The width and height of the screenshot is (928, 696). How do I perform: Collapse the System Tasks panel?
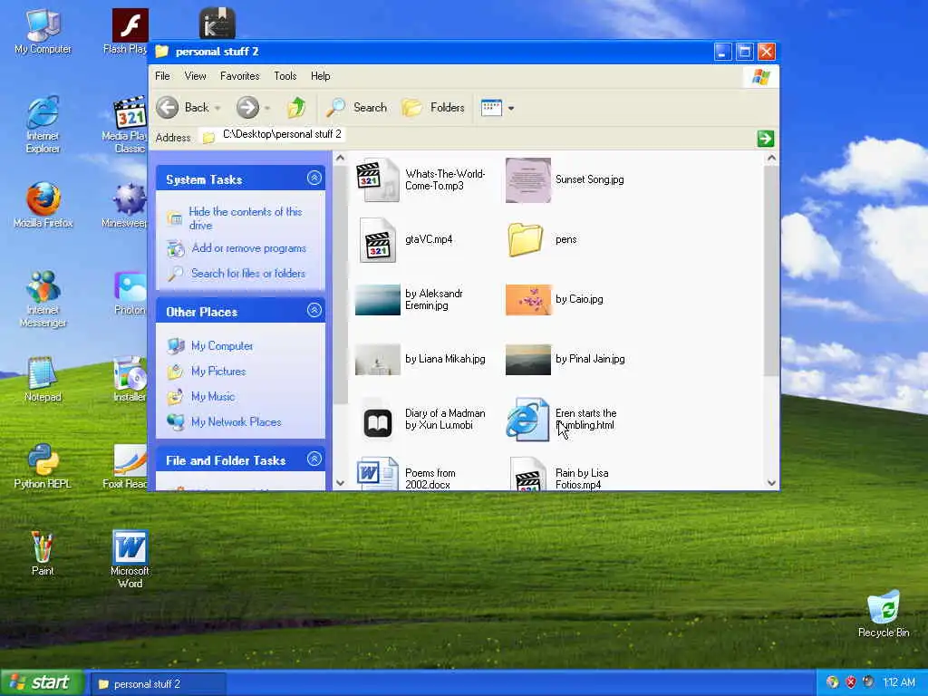pos(314,178)
